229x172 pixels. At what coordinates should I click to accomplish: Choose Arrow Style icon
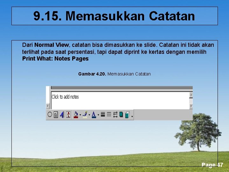(115, 115)
